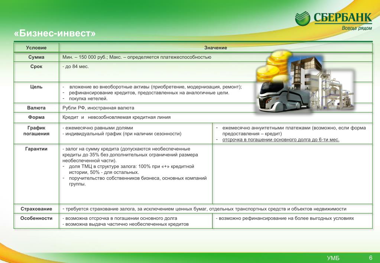Click the "УМБ" footer label

(x=333, y=258)
